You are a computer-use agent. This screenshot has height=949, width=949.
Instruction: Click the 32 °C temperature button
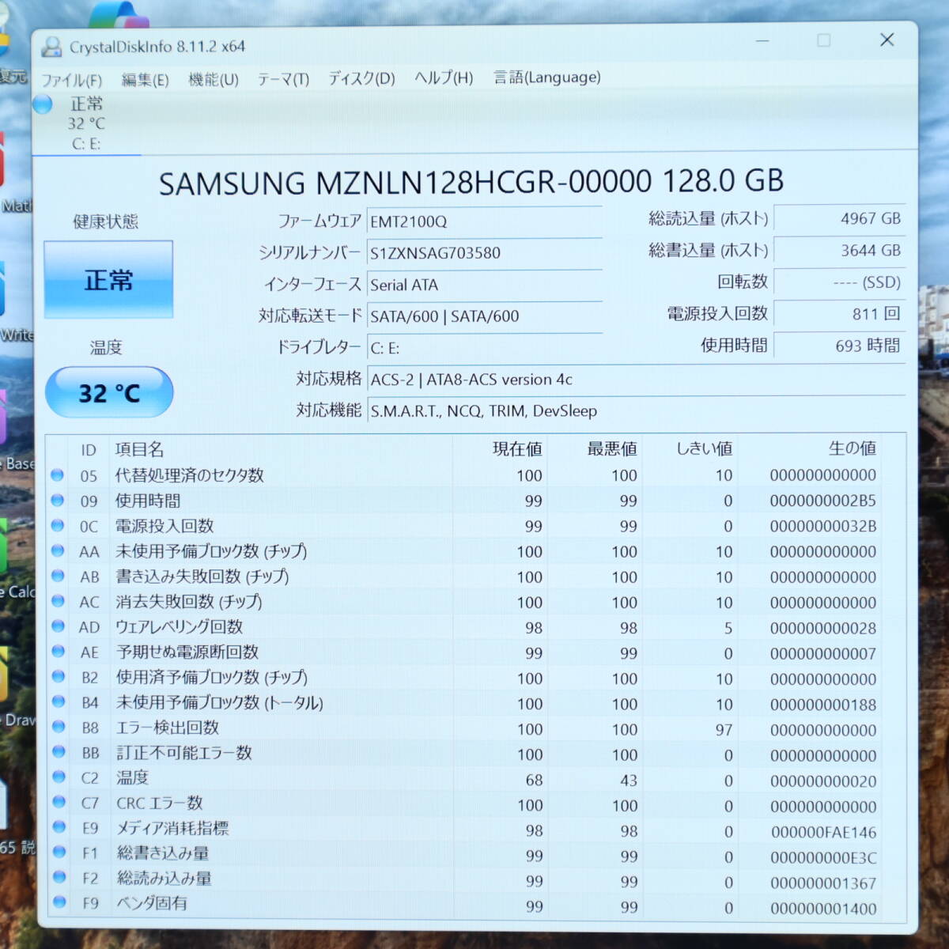(x=109, y=392)
